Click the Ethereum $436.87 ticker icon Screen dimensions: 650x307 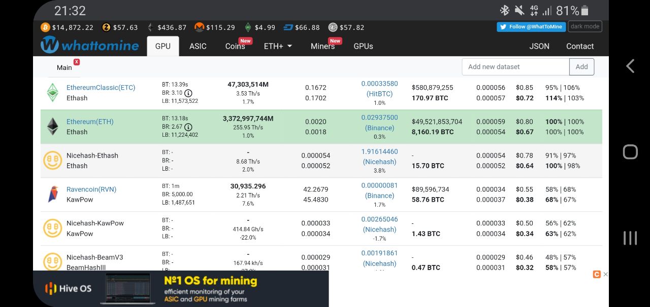click(x=150, y=27)
